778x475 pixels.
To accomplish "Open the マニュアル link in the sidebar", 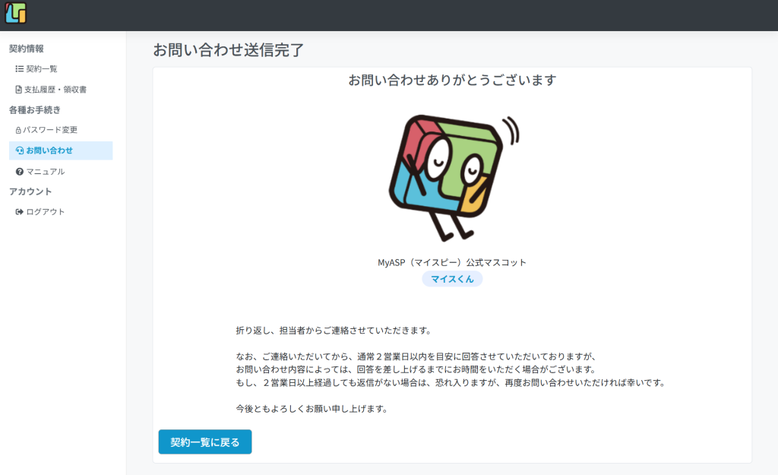I will click(x=46, y=172).
